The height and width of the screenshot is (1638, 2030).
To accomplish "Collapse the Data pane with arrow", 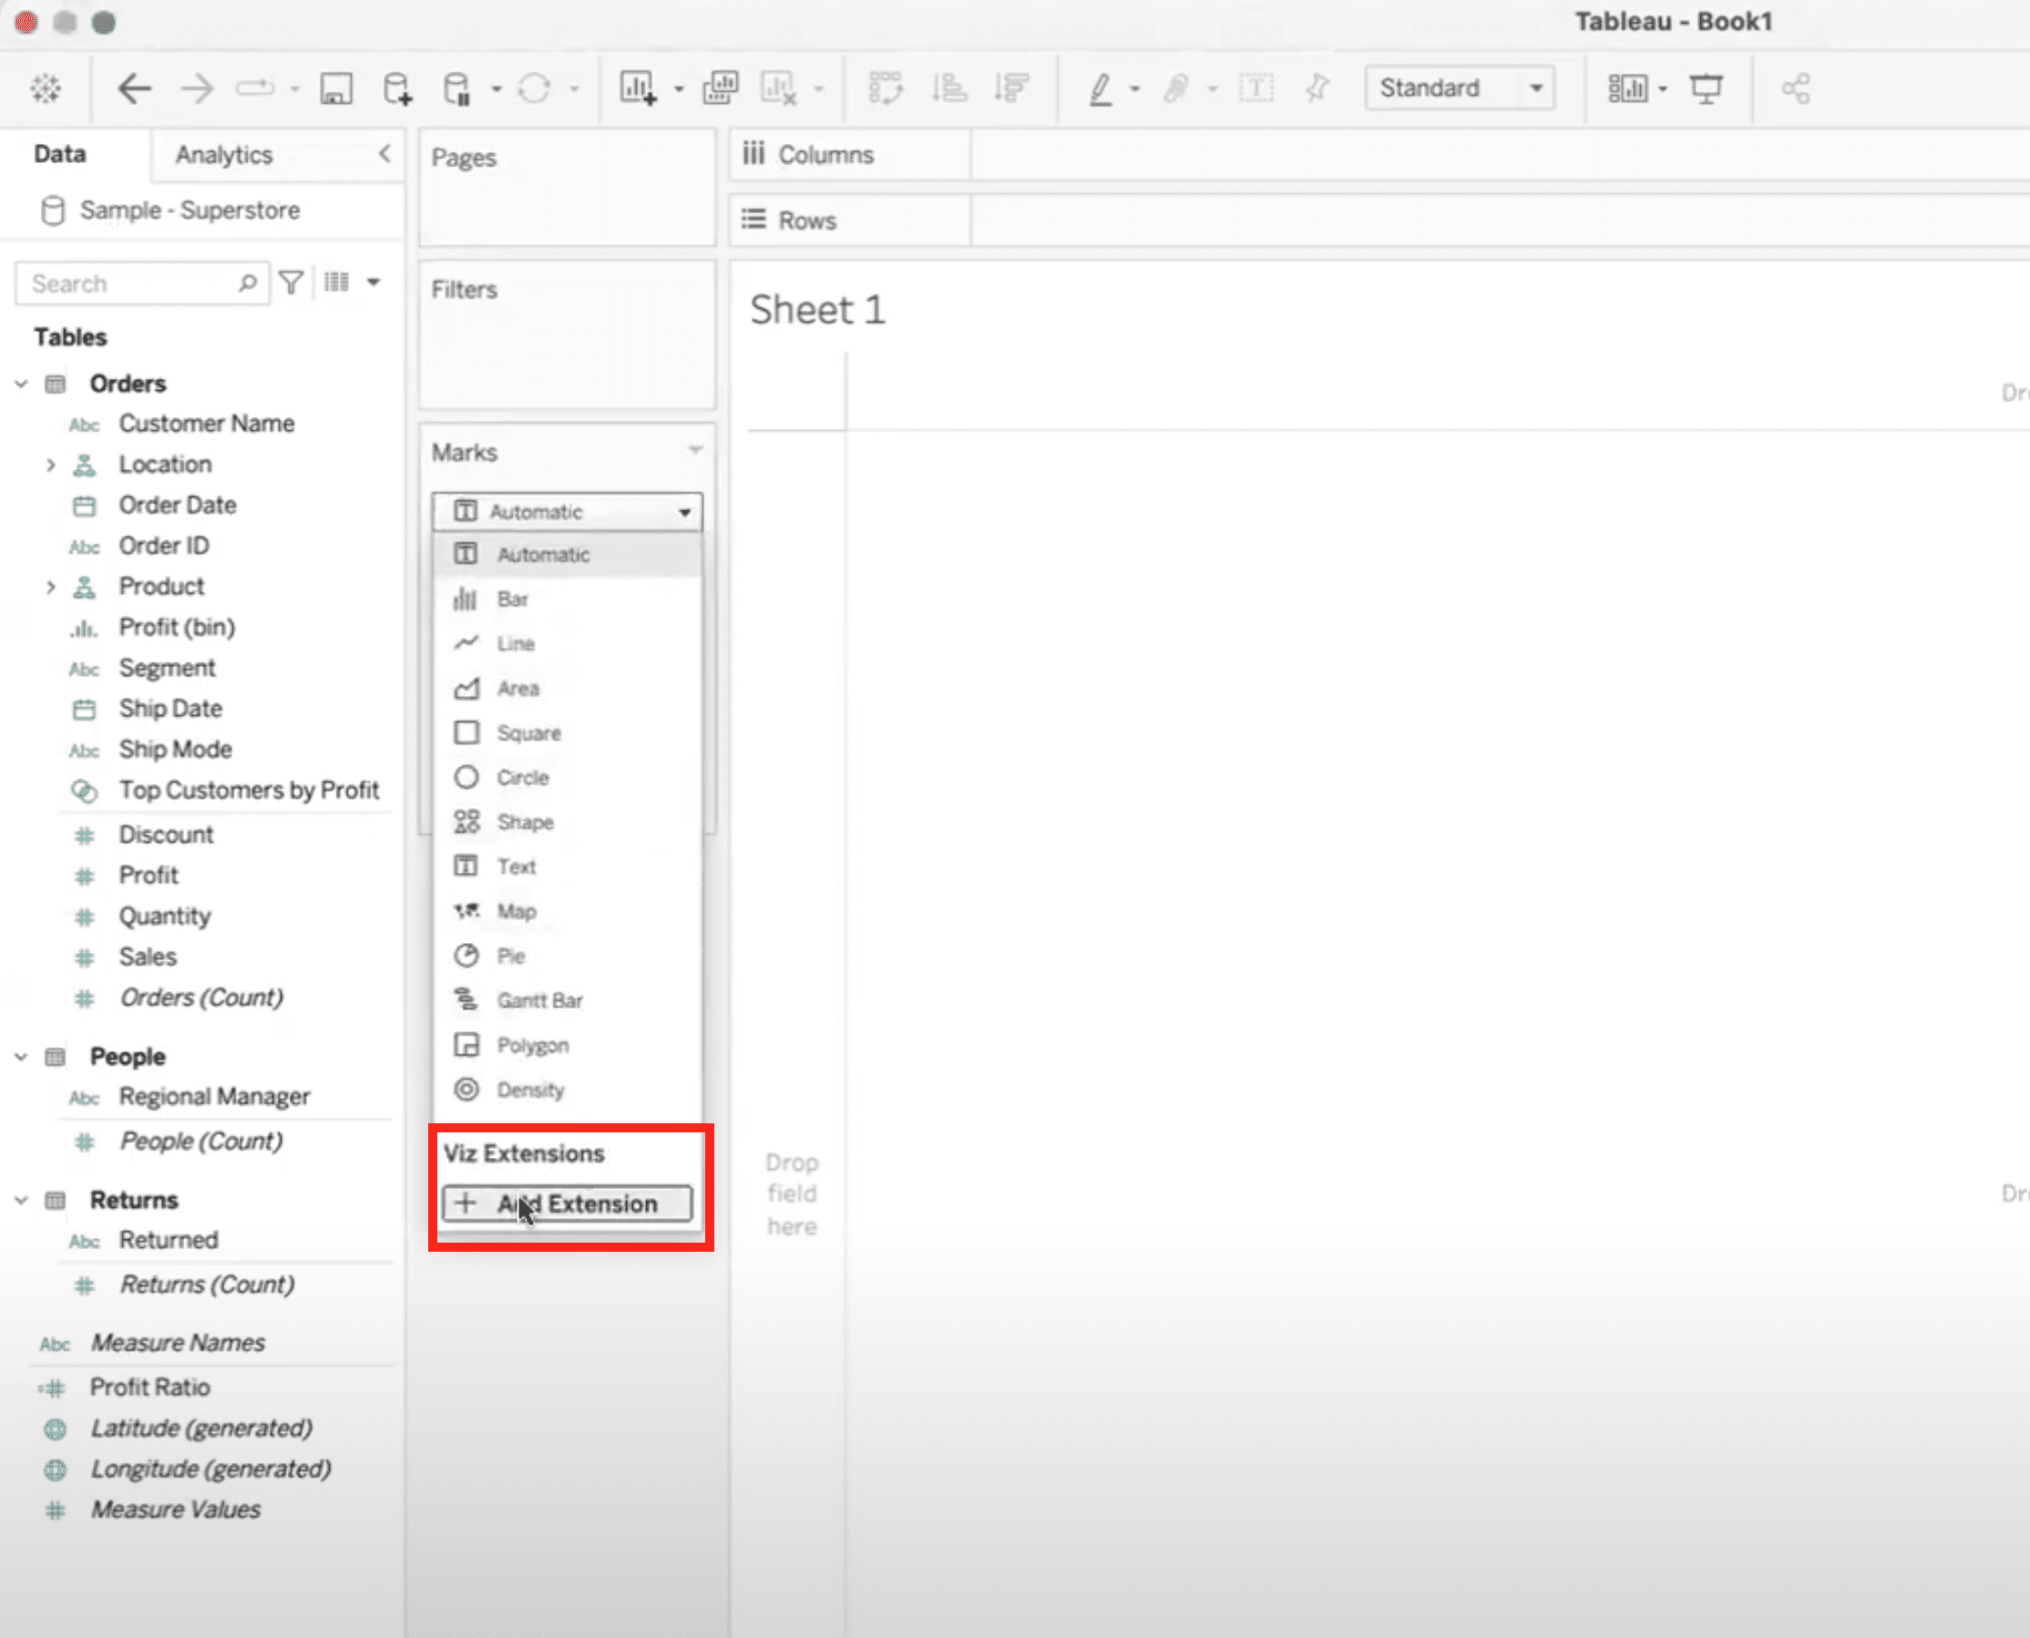I will coord(384,154).
